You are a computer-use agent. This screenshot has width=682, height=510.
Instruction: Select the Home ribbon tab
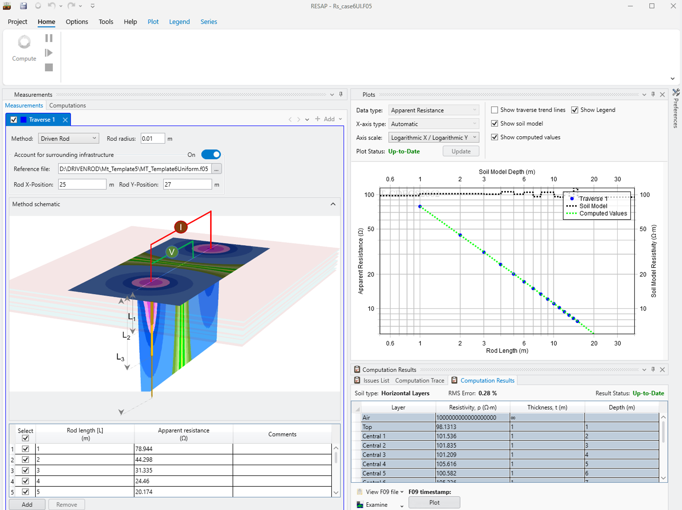click(46, 22)
